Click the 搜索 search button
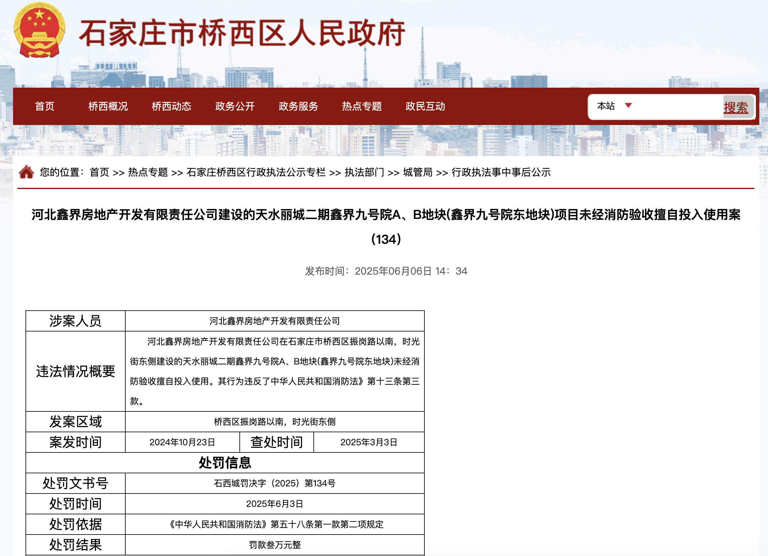 (736, 107)
